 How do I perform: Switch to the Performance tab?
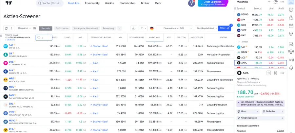click(62, 28)
